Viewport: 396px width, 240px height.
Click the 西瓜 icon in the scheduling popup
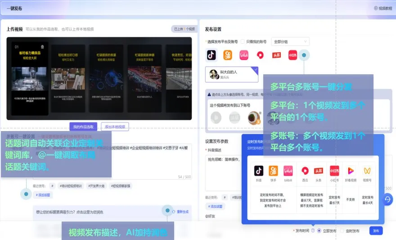(x=305, y=171)
